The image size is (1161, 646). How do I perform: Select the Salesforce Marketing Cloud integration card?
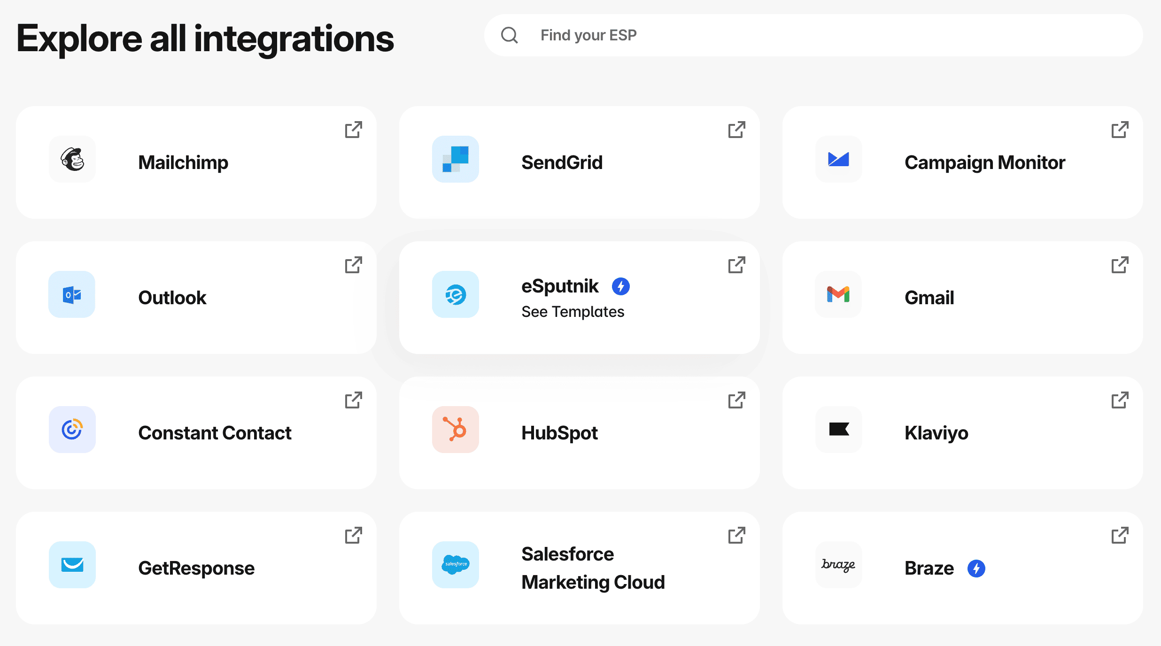(580, 568)
